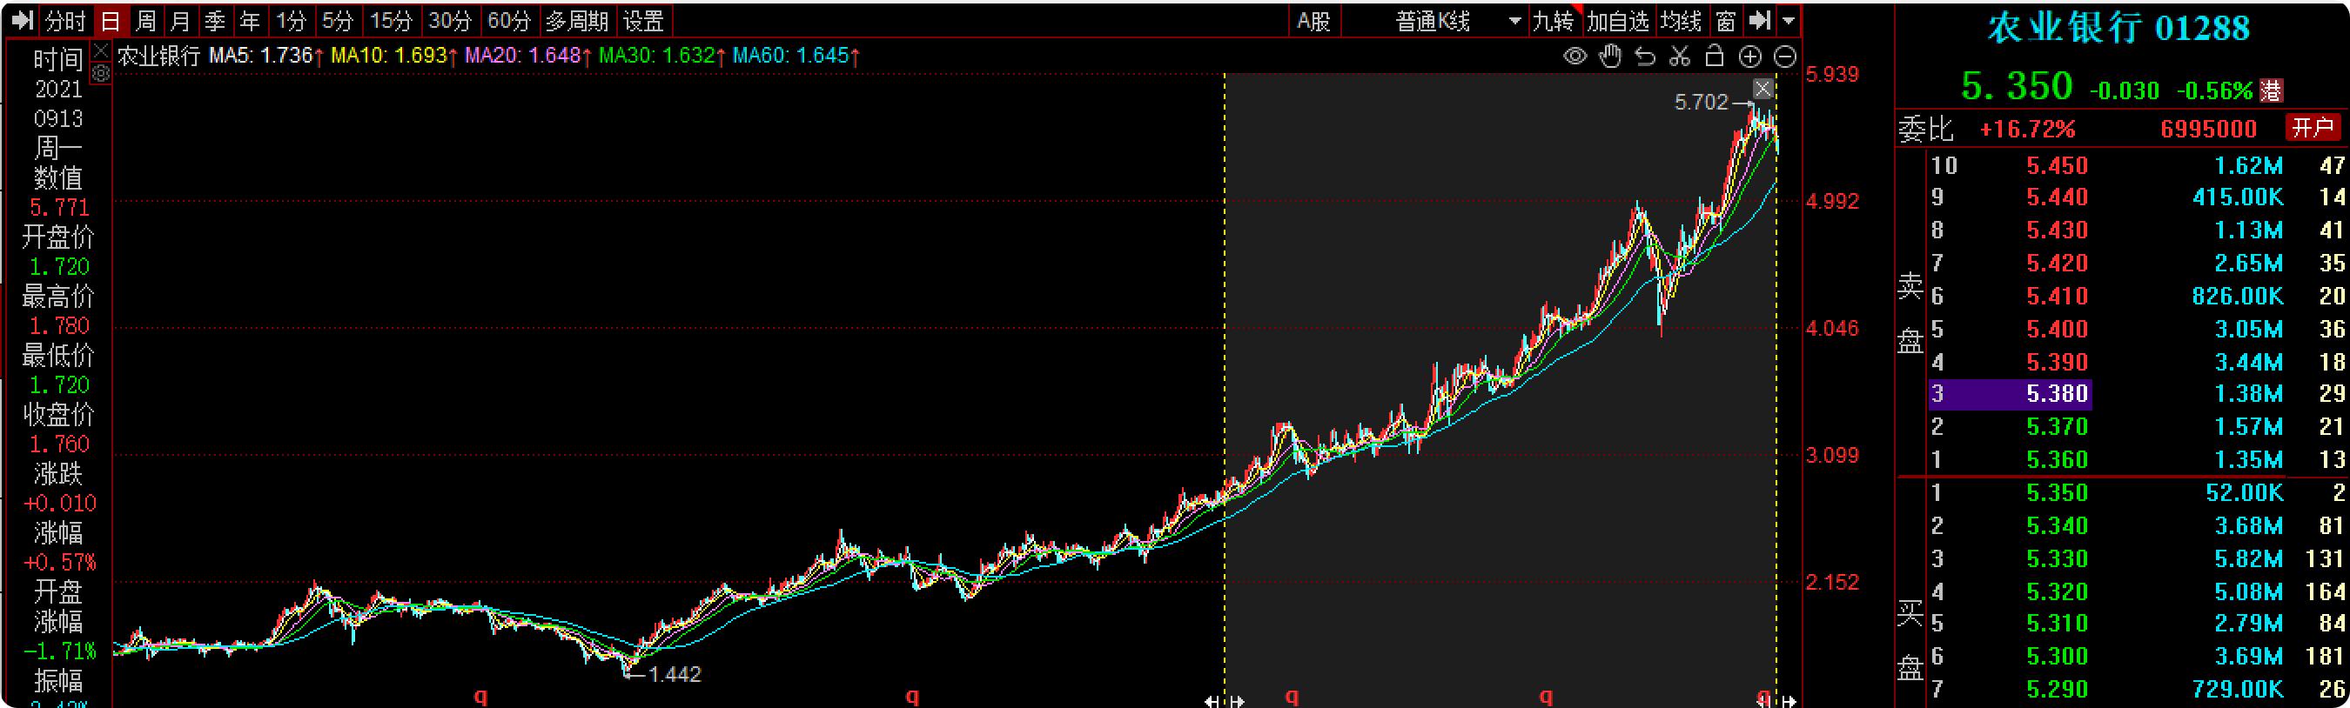Select buy level 1 price 5.350
This screenshot has width=2350, height=708.
tap(2058, 493)
